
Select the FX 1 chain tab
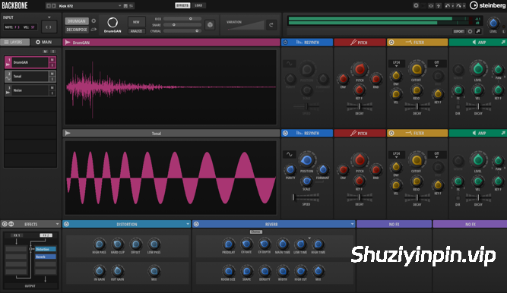point(16,235)
